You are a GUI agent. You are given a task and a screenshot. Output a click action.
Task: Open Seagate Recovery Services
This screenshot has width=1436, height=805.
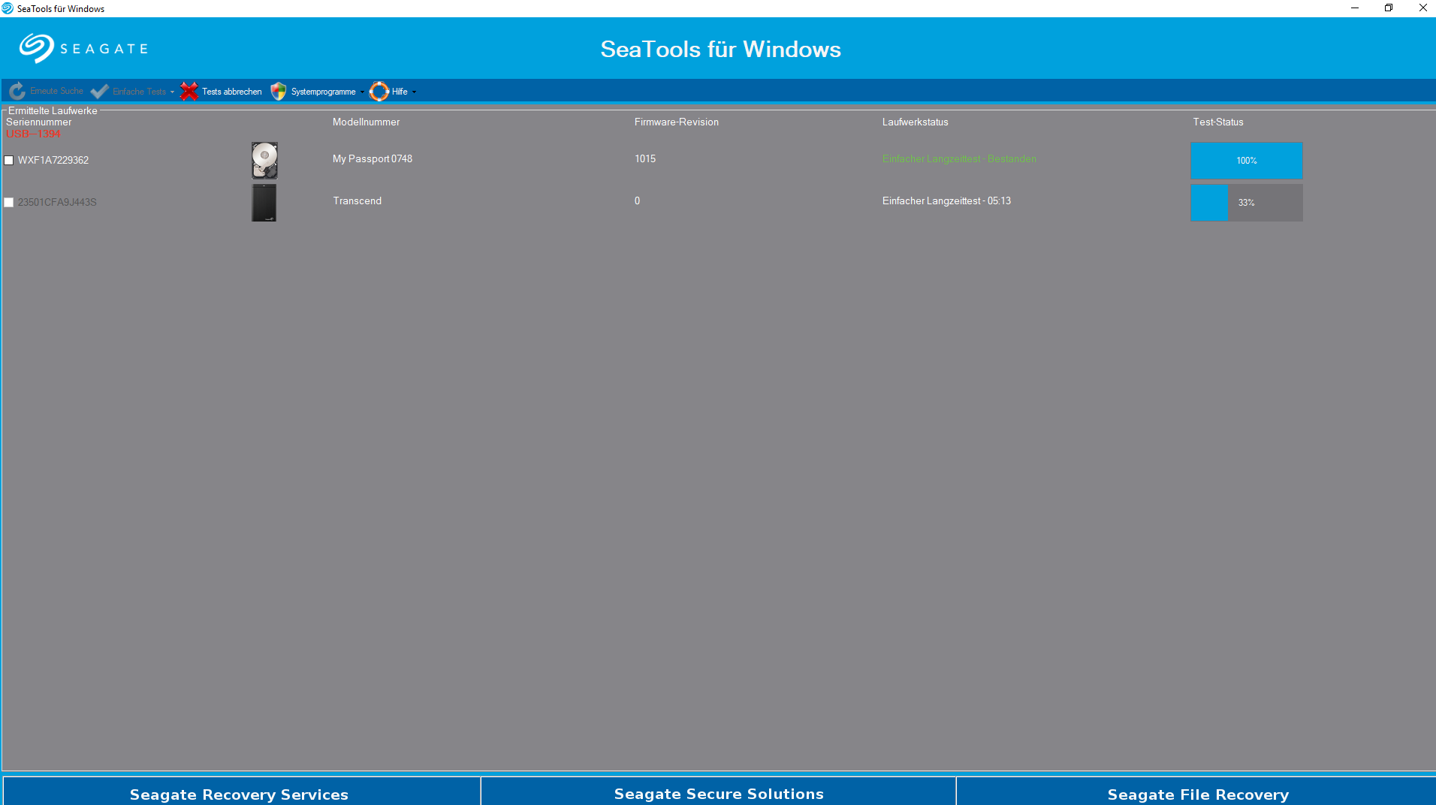(240, 791)
